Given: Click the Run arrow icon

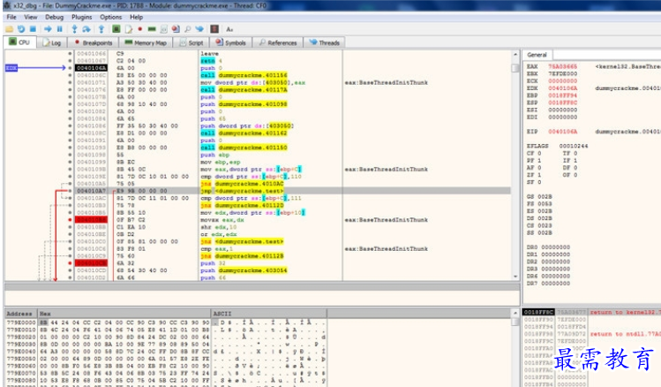Looking at the screenshot, I should click(x=48, y=29).
